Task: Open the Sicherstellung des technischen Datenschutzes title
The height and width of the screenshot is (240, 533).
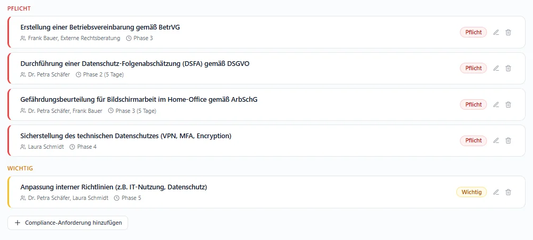Action: coord(125,136)
